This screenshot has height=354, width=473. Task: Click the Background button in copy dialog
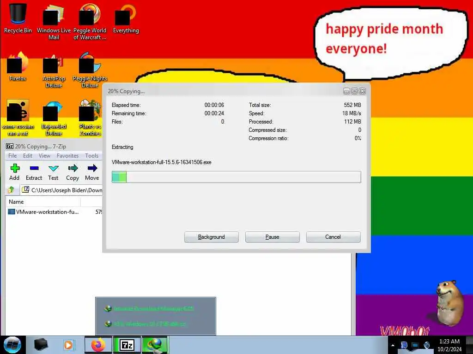[x=212, y=237]
